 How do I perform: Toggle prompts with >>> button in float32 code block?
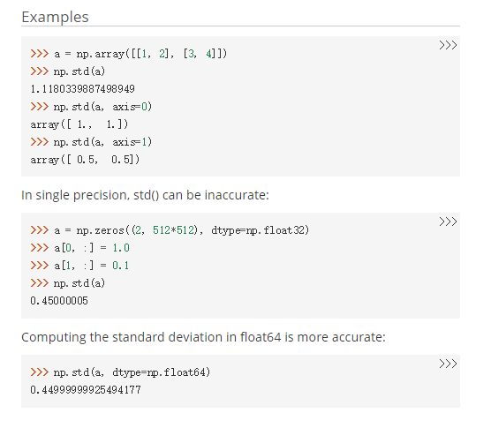[448, 222]
